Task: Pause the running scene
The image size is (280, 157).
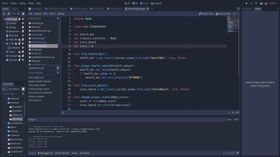Action: [x=251, y=3]
